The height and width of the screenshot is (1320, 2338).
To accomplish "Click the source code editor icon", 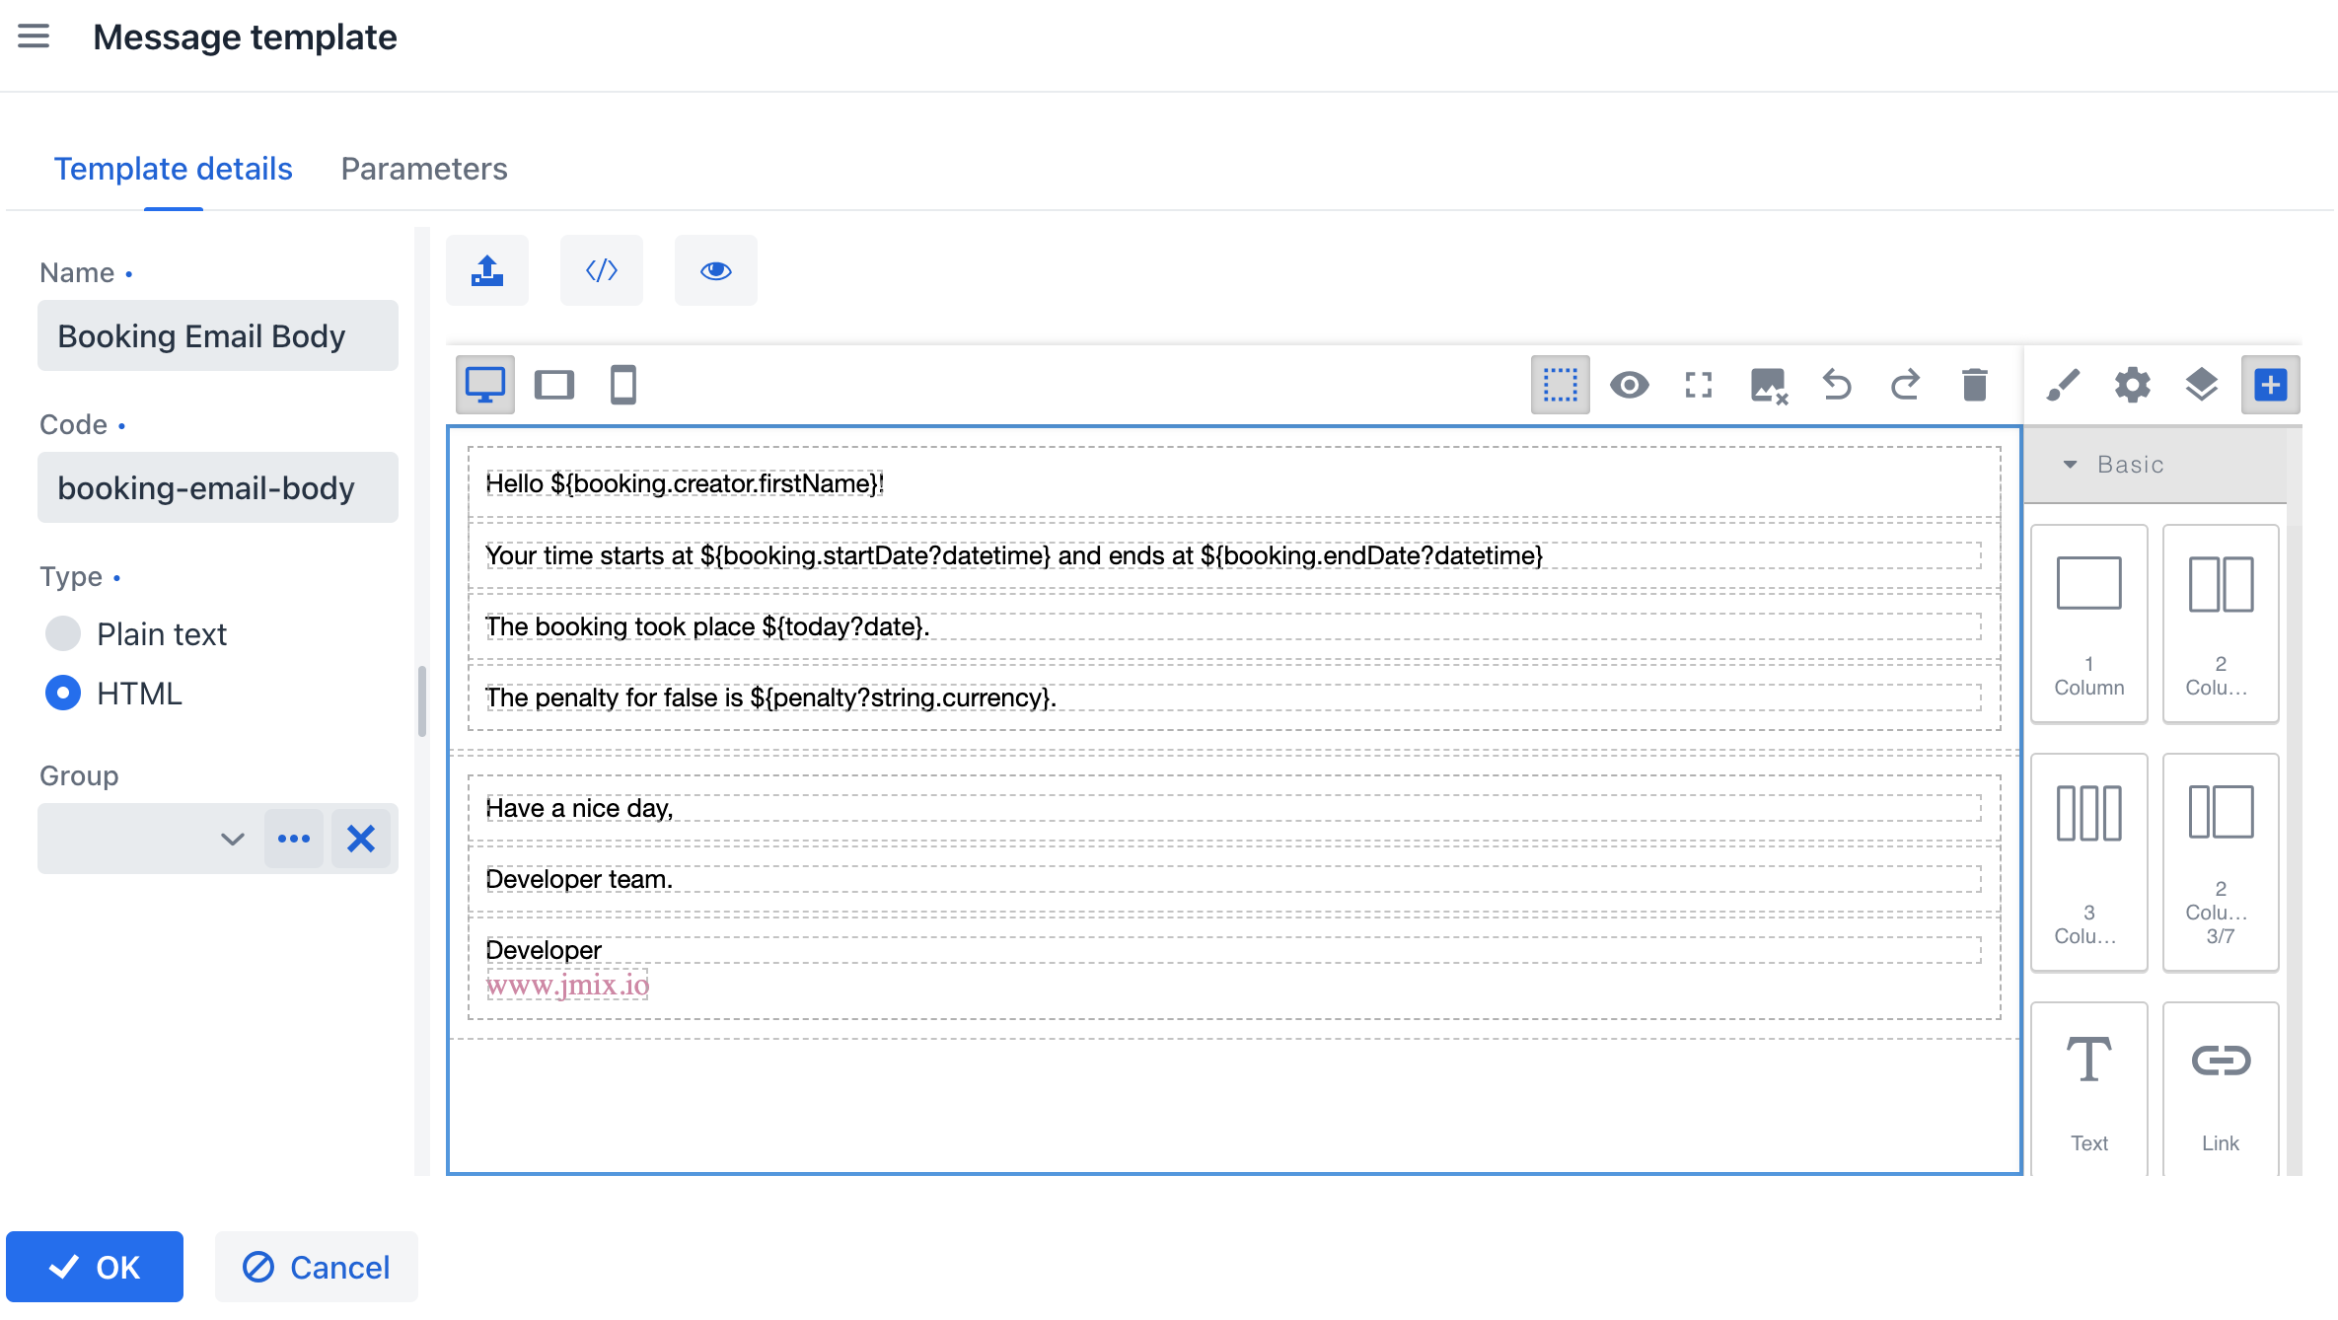I will pos(602,268).
